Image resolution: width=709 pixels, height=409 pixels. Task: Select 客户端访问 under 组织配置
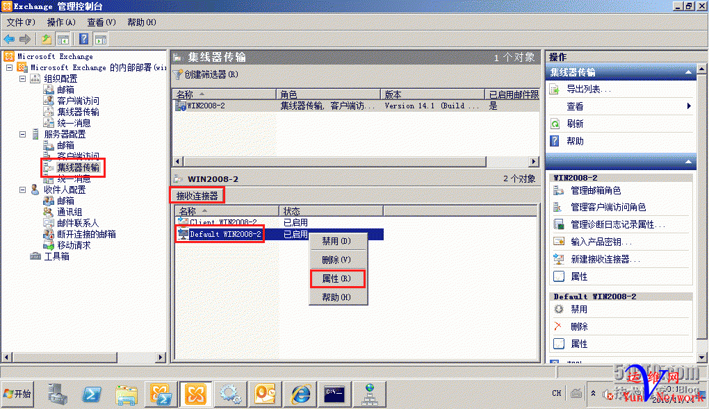[x=79, y=101]
